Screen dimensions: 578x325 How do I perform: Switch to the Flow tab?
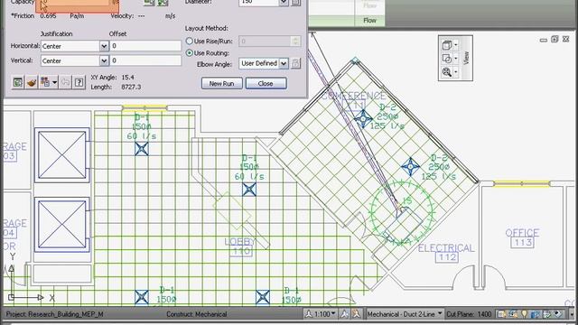click(369, 21)
